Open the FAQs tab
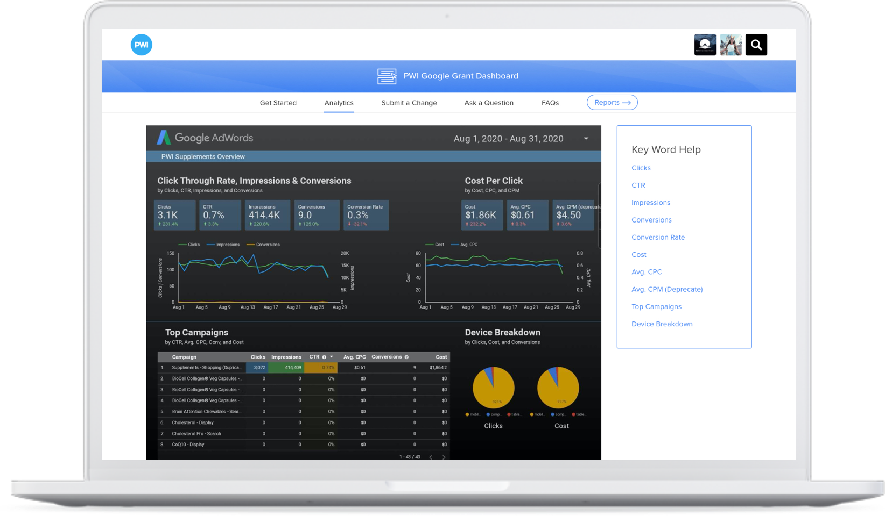Viewport: 885px width, 516px height. pyautogui.click(x=550, y=103)
